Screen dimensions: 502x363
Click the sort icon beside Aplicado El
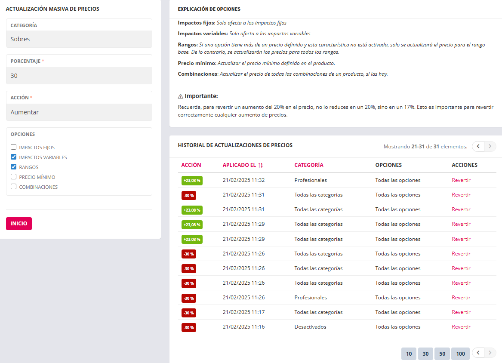coord(260,165)
